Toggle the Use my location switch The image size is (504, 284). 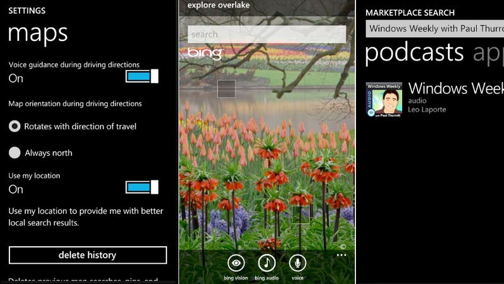click(142, 187)
